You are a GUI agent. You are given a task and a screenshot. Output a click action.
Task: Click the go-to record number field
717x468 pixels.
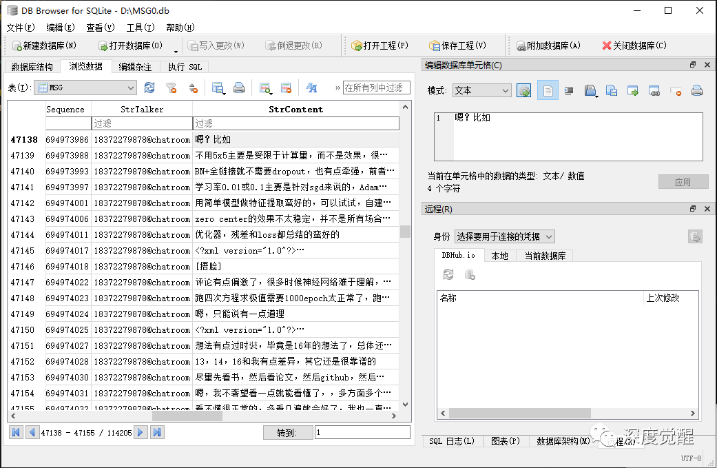(362, 432)
